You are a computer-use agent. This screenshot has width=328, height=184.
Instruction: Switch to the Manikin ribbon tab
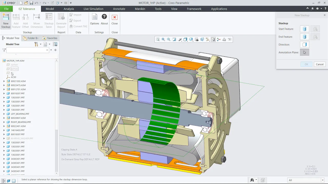click(140, 9)
